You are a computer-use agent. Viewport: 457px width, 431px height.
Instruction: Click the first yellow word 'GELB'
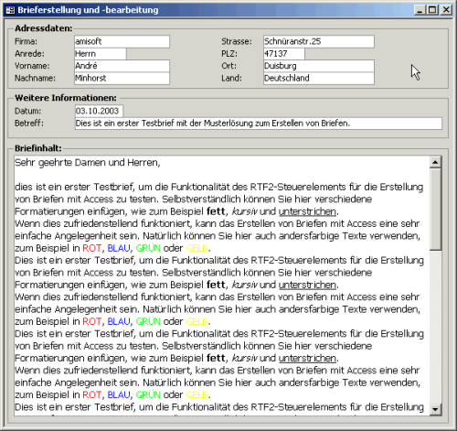197,248
